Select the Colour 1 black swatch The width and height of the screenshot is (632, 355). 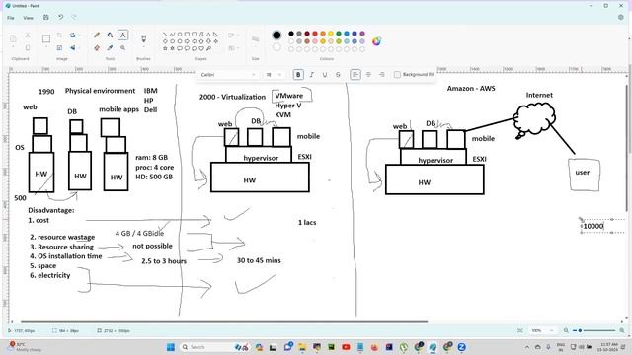pyautogui.click(x=276, y=35)
